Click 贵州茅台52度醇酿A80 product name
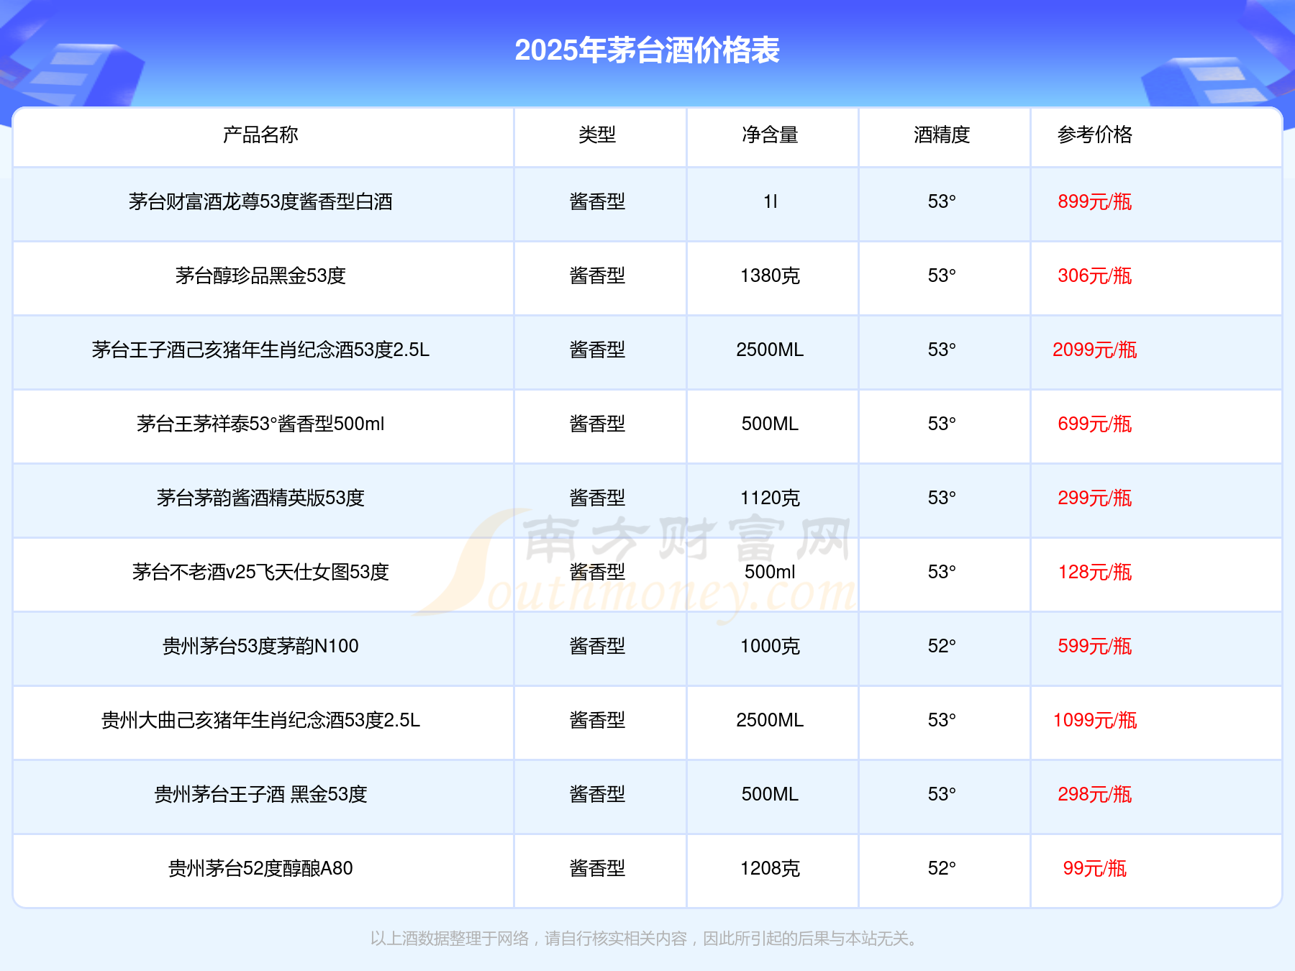 coord(260,868)
